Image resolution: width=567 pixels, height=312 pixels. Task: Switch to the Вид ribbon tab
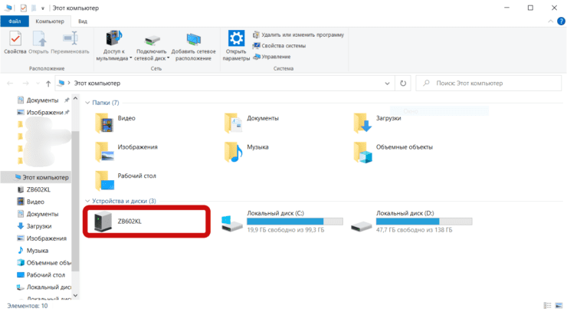[83, 21]
